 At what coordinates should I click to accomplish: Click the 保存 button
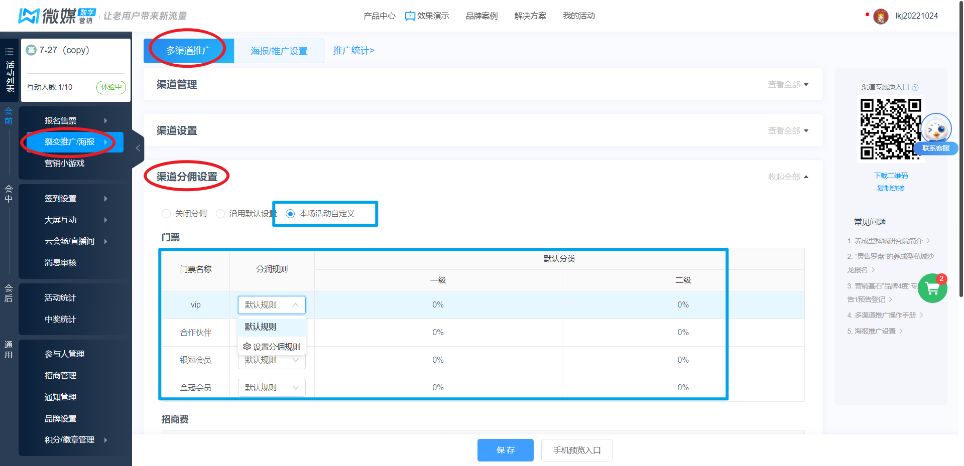(x=506, y=450)
